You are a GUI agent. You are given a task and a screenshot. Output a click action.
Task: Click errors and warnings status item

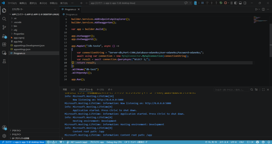coord(52,142)
